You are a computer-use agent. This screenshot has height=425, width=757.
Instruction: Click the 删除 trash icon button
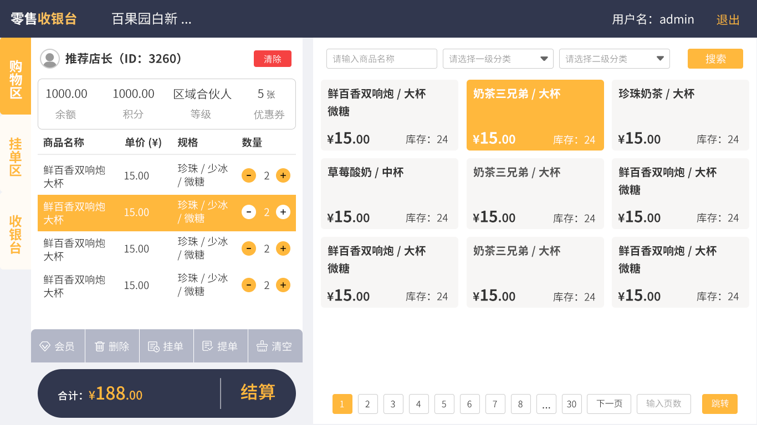100,346
